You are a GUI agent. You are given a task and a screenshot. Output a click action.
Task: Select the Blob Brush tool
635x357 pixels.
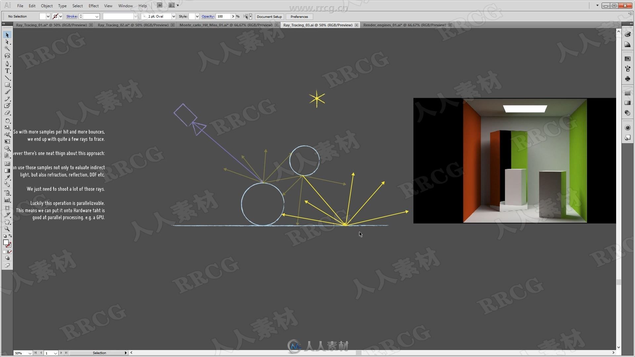[7, 106]
